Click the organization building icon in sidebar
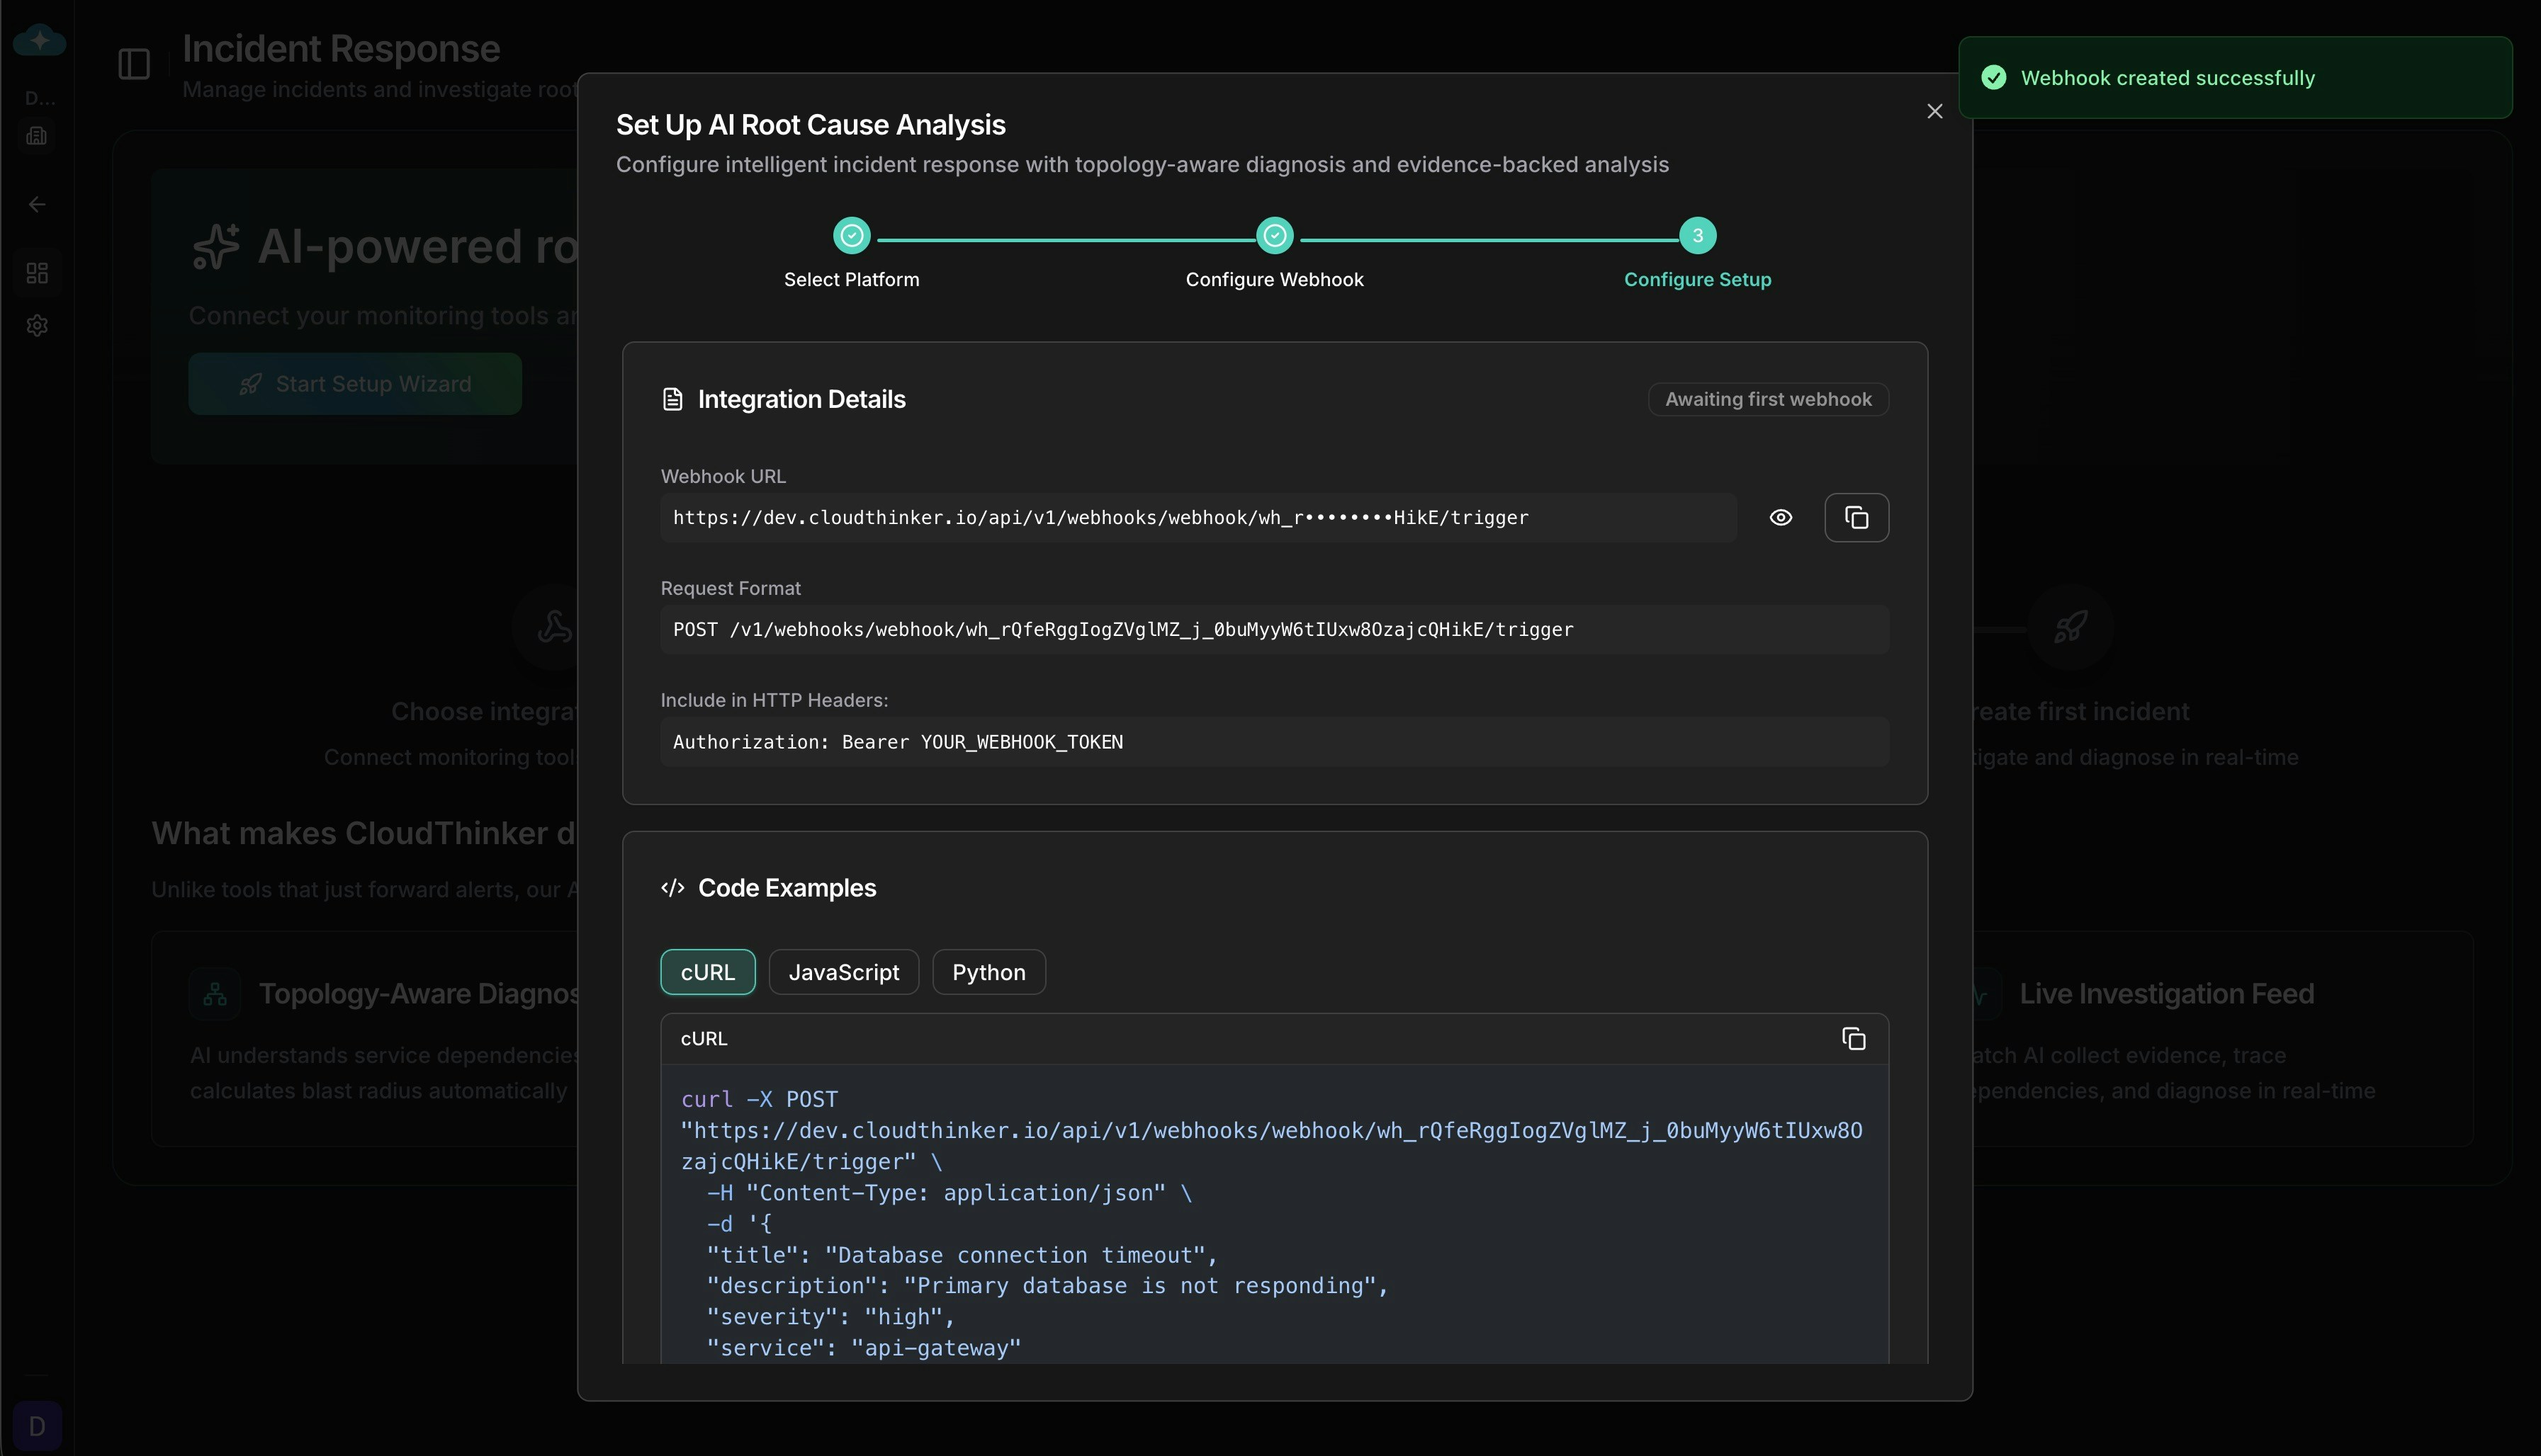The height and width of the screenshot is (1456, 2541). [37, 136]
